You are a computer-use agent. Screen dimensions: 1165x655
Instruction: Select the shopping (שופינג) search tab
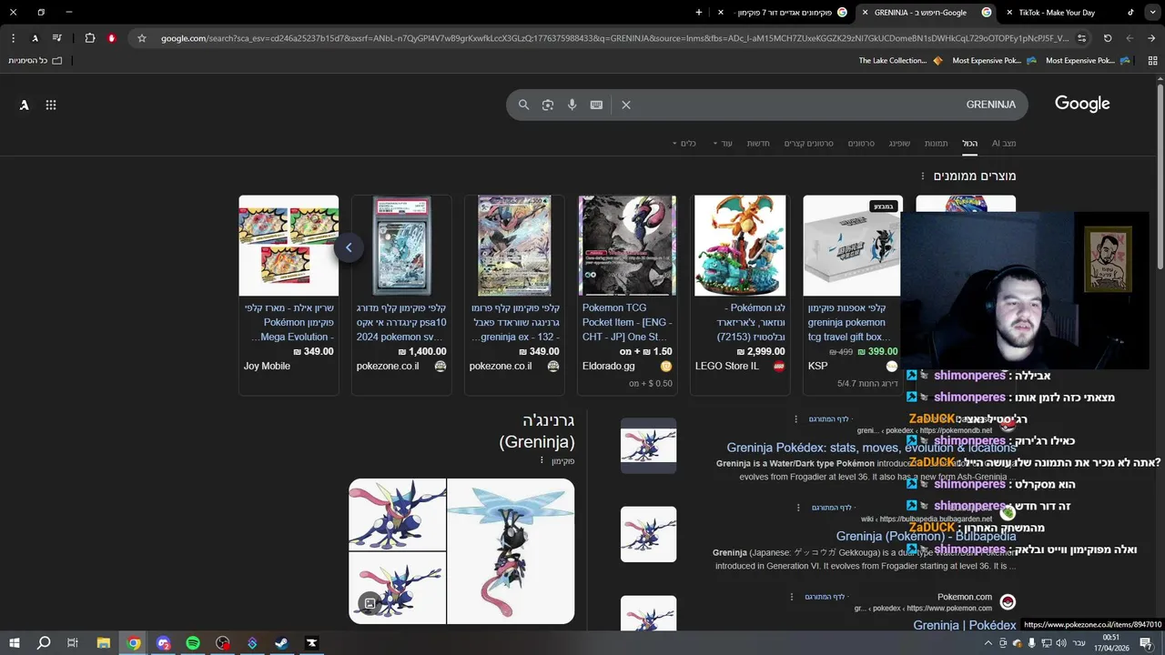click(899, 144)
